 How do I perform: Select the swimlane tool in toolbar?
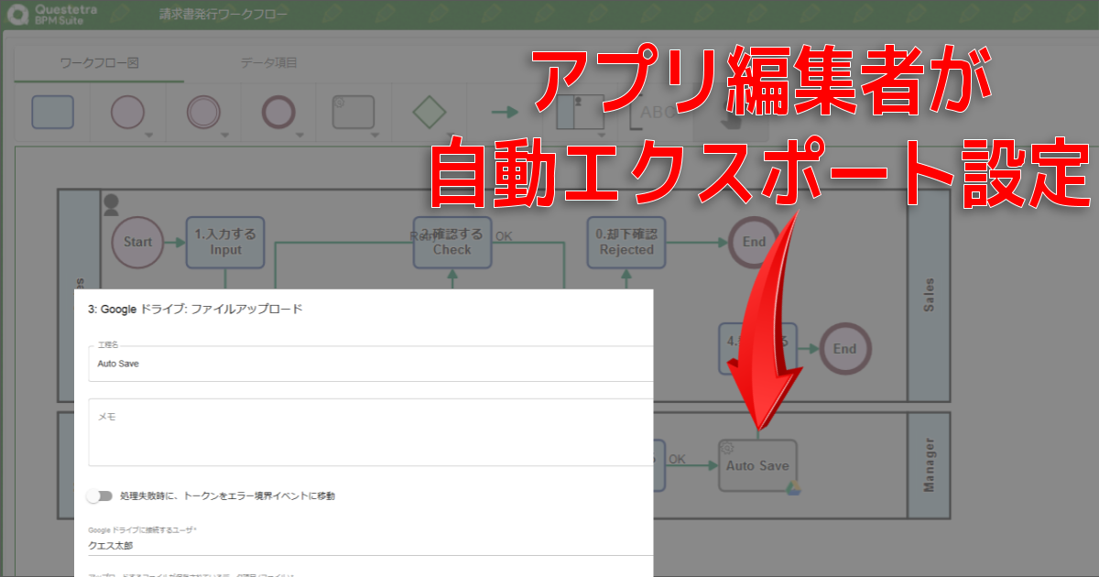tap(579, 112)
